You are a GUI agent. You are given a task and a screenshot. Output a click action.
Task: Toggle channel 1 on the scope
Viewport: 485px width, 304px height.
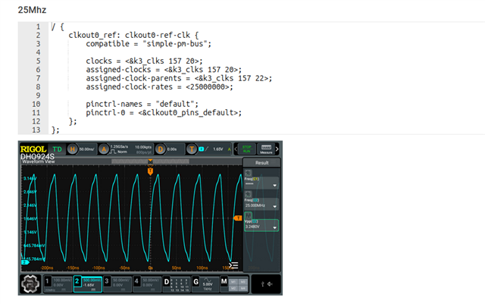[x=58, y=284]
